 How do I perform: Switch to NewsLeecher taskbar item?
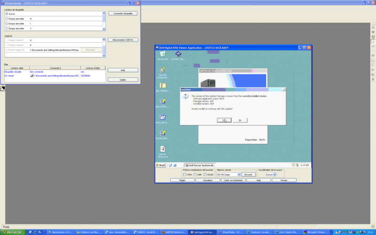click(x=60, y=232)
